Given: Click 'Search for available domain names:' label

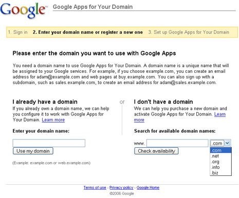Looking at the screenshot, I should (x=175, y=131).
